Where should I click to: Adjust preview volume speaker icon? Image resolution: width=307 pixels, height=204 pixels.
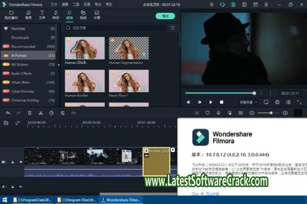[x=288, y=102]
